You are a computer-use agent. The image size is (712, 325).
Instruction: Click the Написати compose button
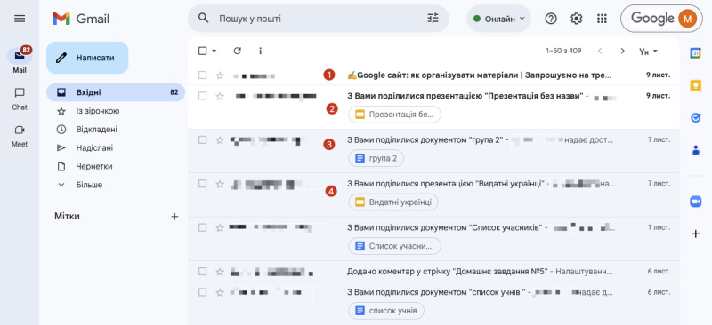pyautogui.click(x=87, y=58)
